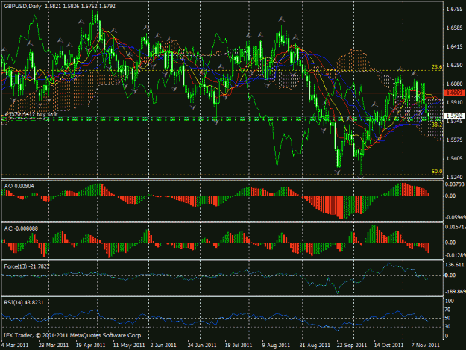Click the 1.6080 price scale value

coord(454,84)
